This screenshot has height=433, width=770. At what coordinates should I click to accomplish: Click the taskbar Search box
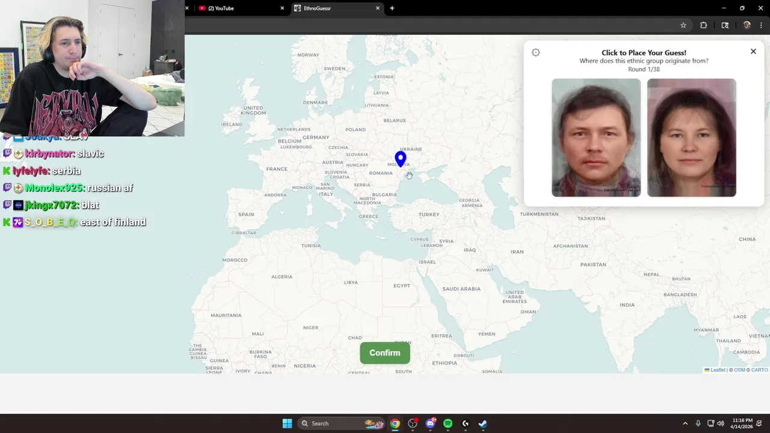pyautogui.click(x=341, y=423)
